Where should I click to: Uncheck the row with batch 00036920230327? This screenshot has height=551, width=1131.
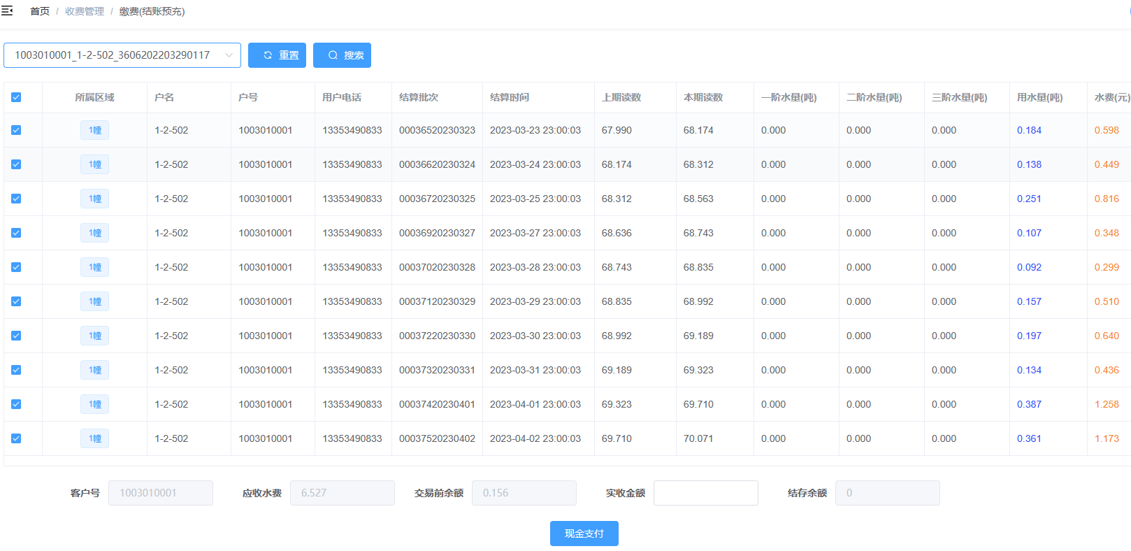[16, 233]
